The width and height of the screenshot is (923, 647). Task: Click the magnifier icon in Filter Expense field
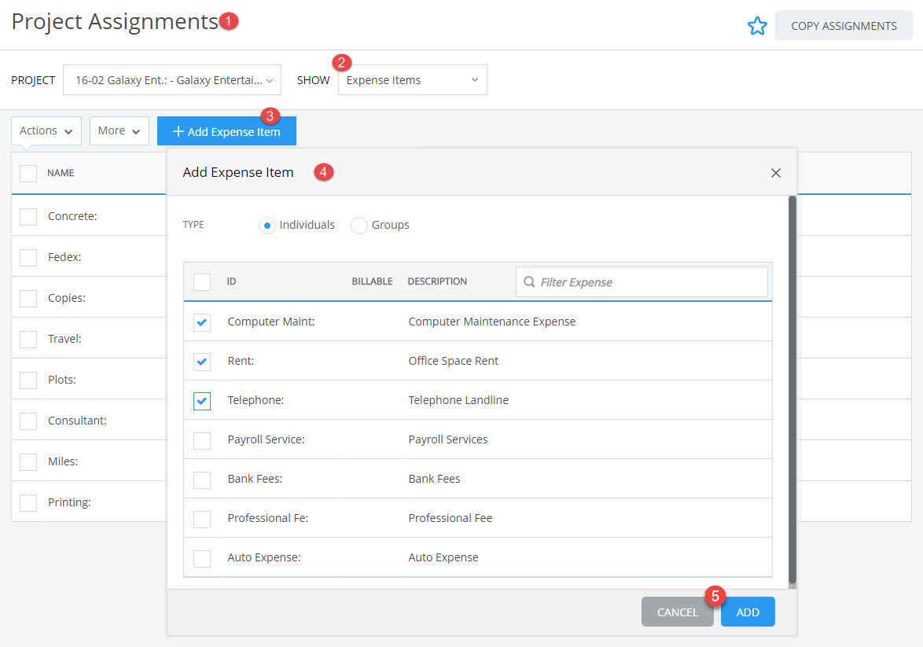[x=528, y=281]
